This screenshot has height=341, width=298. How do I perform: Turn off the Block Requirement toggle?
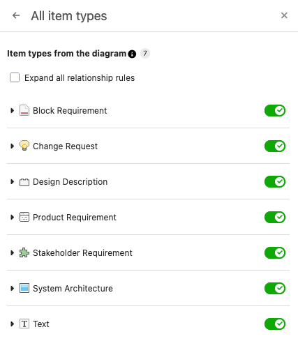tap(275, 111)
